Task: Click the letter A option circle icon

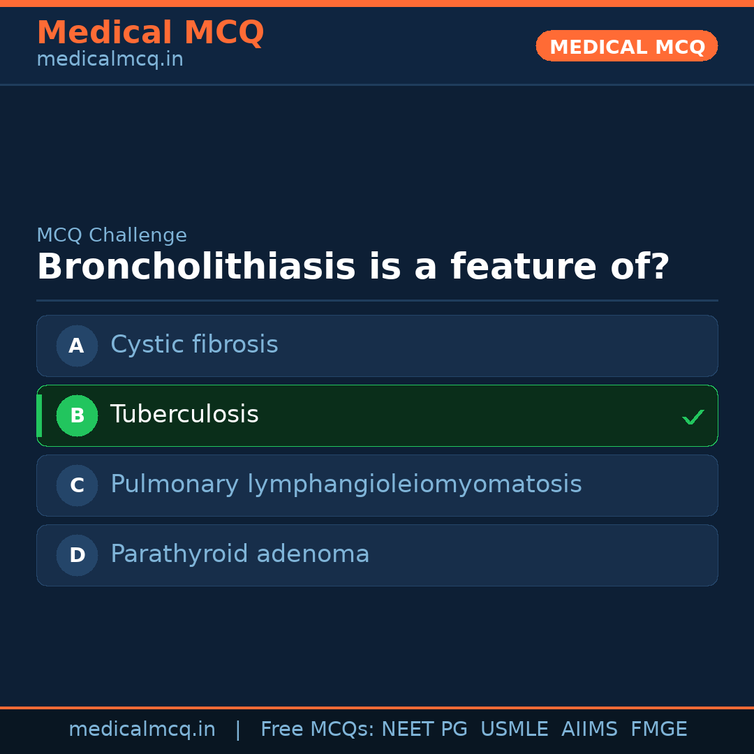Action: click(x=77, y=346)
